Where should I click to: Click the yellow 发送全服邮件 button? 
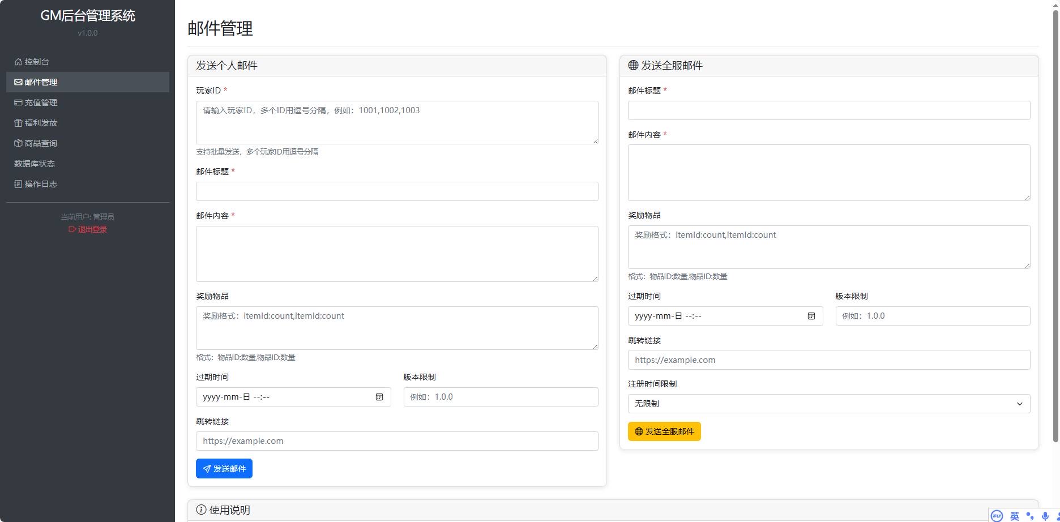[x=664, y=431]
